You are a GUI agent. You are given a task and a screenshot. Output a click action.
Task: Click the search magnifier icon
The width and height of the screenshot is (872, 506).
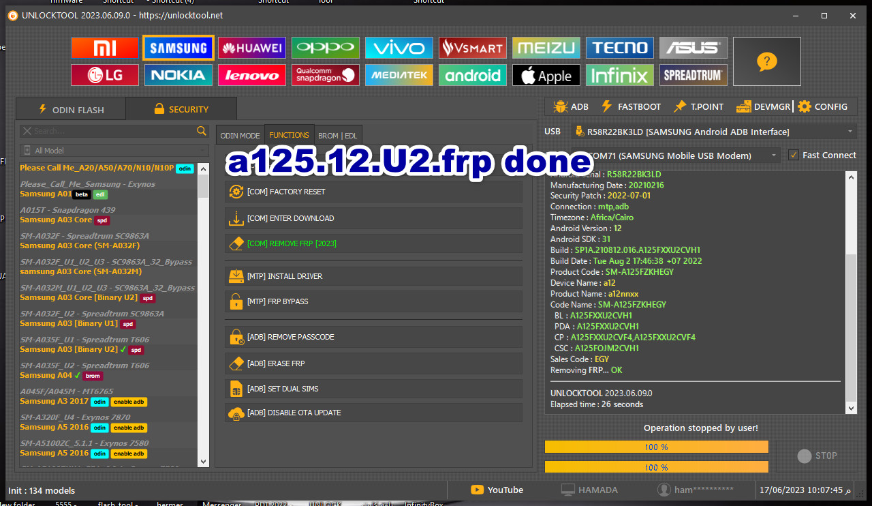pos(202,130)
